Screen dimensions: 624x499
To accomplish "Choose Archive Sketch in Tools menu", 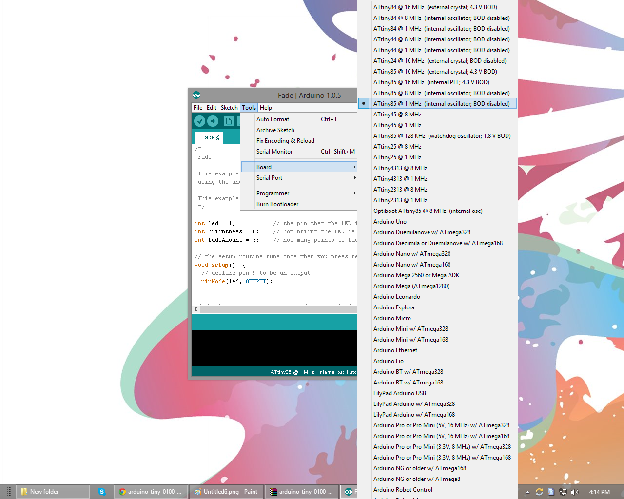I will click(299, 130).
